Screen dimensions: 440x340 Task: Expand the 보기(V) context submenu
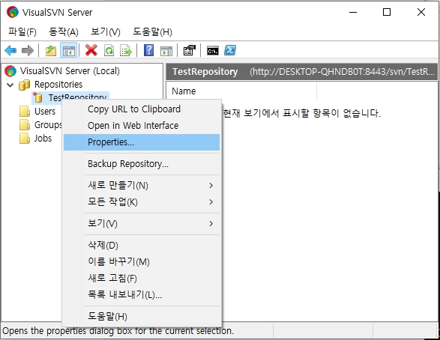(142, 224)
